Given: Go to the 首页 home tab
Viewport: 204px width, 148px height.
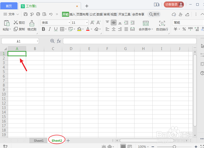Looking at the screenshot, I should 9,6.
